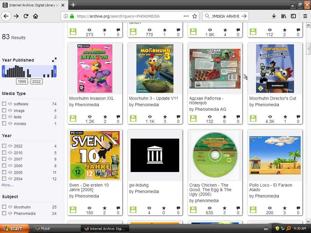Open the gw-lkduhg archive logo thumbnail

point(155,155)
